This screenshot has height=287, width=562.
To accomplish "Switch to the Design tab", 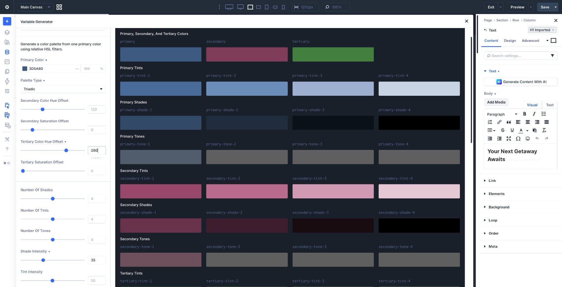I will [510, 41].
